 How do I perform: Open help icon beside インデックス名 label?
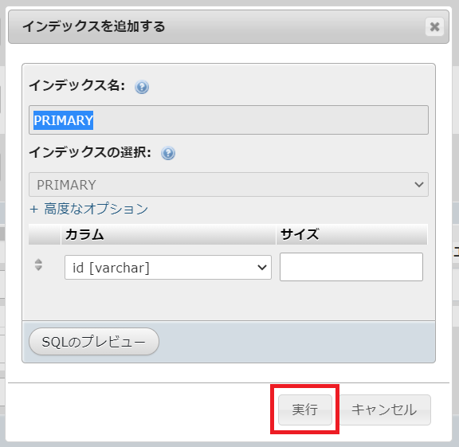pos(142,87)
